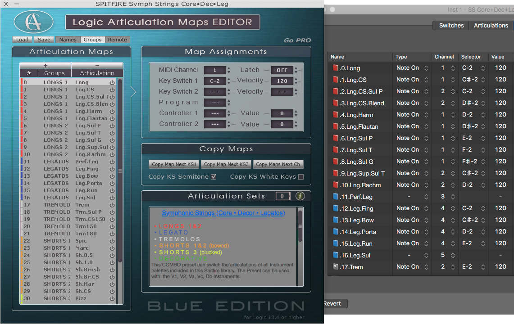Click the red icon beside .7.Lng.Sul T

335,150
